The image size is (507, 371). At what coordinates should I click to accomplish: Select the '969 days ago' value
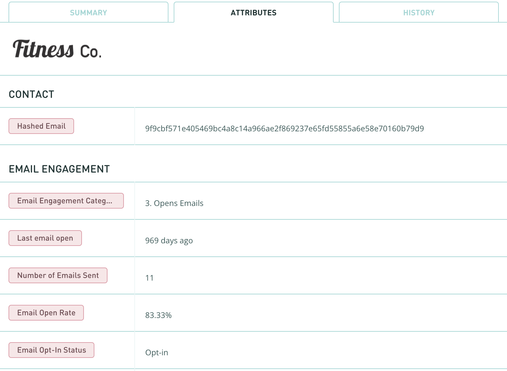(x=169, y=241)
